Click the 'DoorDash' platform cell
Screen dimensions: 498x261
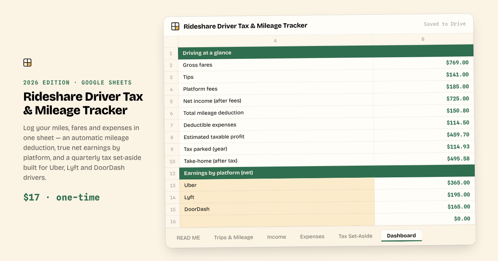277,209
